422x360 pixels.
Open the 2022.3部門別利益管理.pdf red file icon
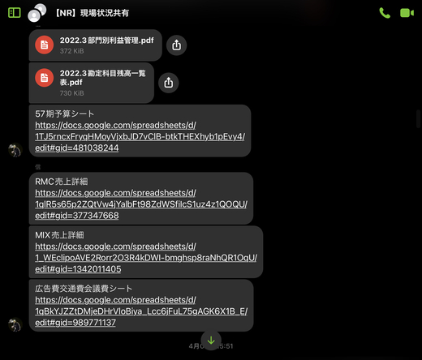pos(45,45)
